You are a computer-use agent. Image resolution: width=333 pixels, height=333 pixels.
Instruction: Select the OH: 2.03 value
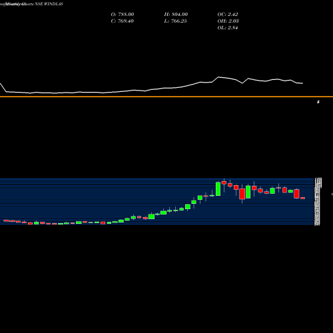[228, 21]
